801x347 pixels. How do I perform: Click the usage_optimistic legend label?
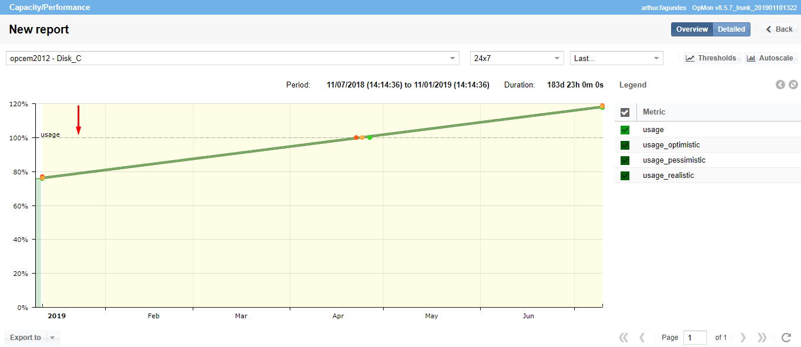point(671,145)
